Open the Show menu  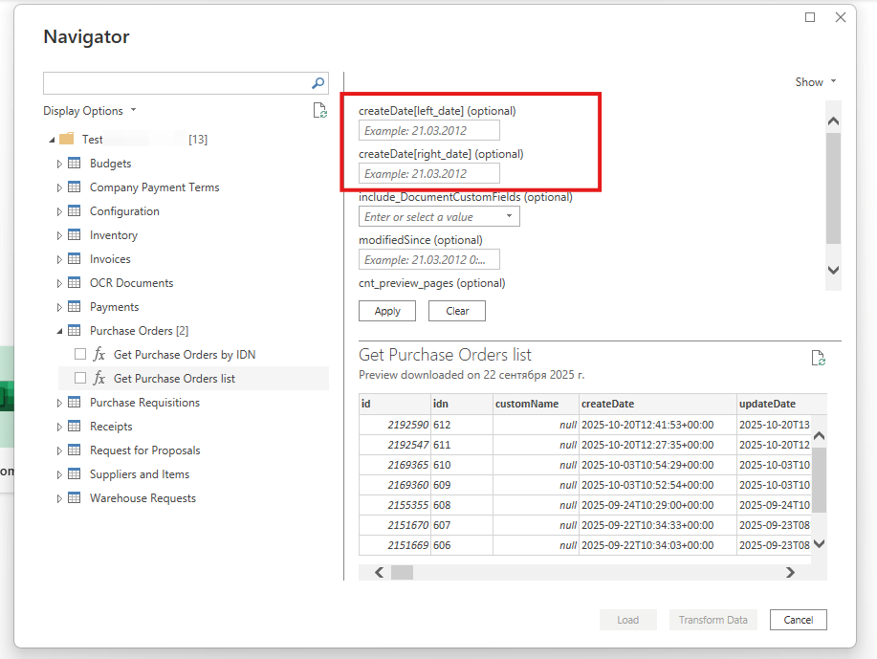816,82
